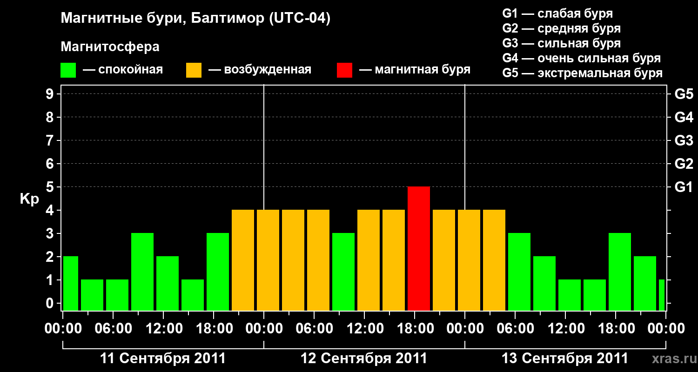Click the 'G1 — слабая буря' legend line
The image size is (698, 372).
pos(557,13)
